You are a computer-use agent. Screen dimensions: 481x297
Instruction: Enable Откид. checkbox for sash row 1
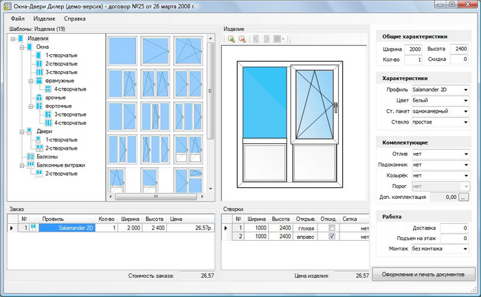tap(332, 227)
